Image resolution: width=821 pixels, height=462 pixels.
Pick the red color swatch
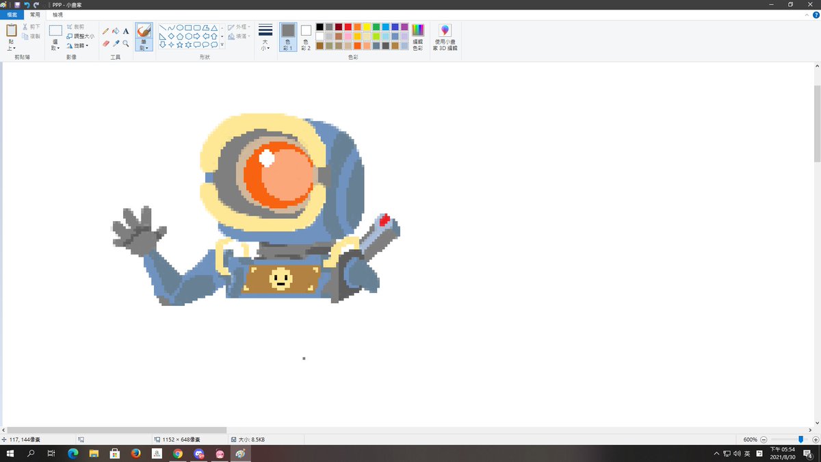tap(348, 27)
